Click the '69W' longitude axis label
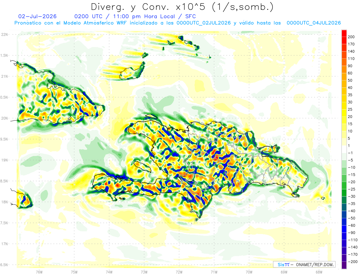The image size is (358, 276). tap(284, 272)
